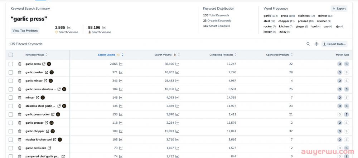The image size is (358, 158).
Task: Click summary Walmart search volume chart icon
Action: (69, 28)
